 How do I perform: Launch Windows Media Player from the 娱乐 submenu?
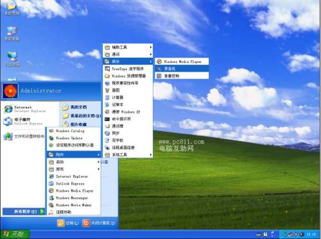pyautogui.click(x=182, y=62)
